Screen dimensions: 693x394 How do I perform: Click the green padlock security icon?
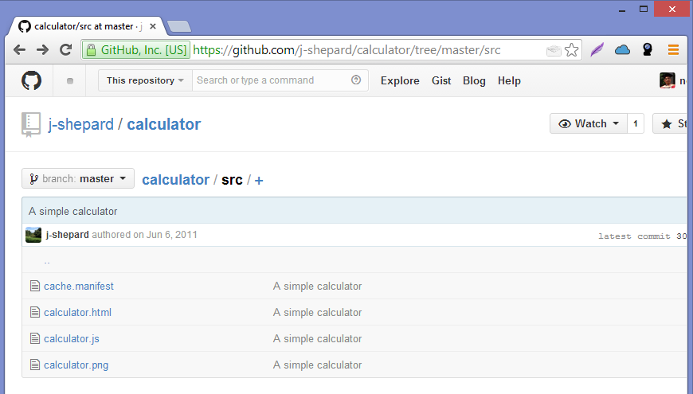[91, 50]
